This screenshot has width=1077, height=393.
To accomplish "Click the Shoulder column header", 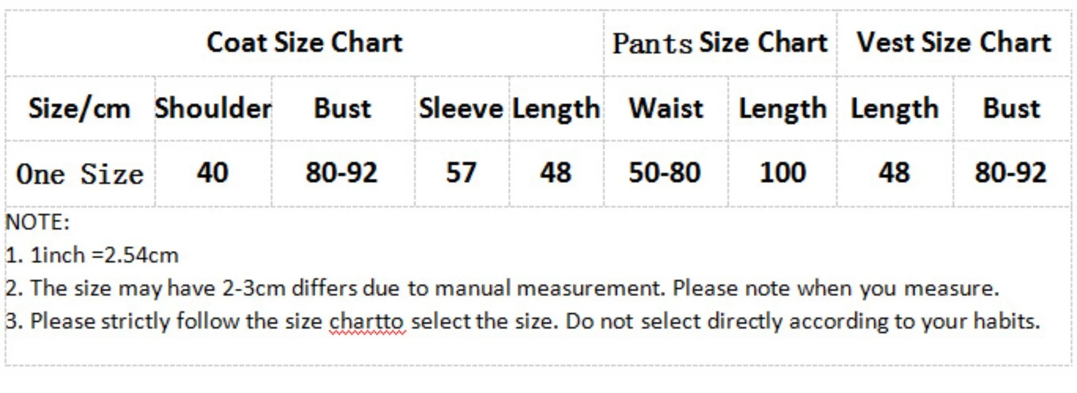I will 213,109.
